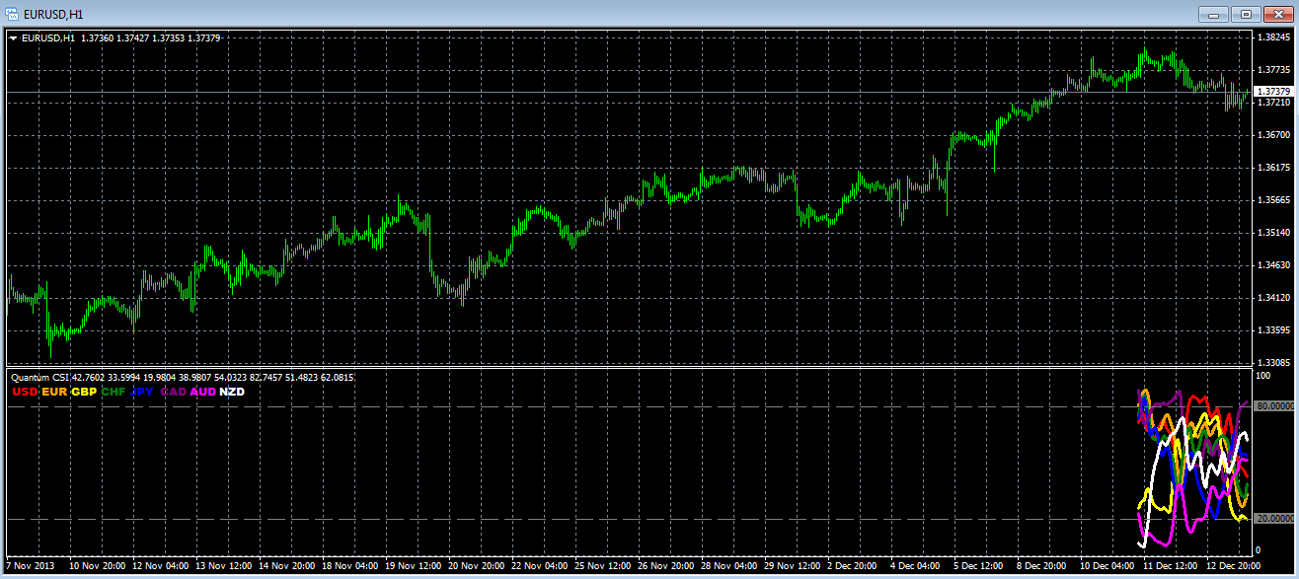Click the 20.0000 level label

pyautogui.click(x=1273, y=518)
